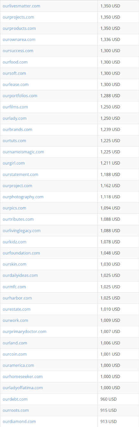Open ourportfolios.com domain page

(x=20, y=96)
